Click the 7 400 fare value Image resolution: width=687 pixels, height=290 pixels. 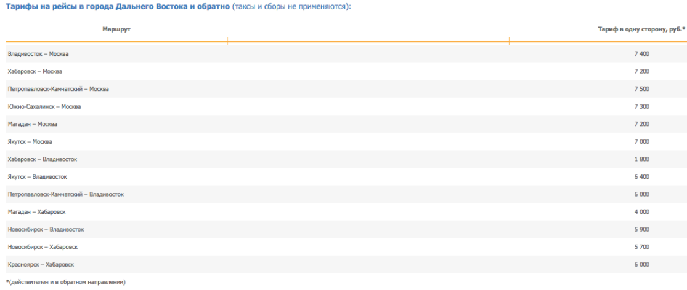click(641, 54)
